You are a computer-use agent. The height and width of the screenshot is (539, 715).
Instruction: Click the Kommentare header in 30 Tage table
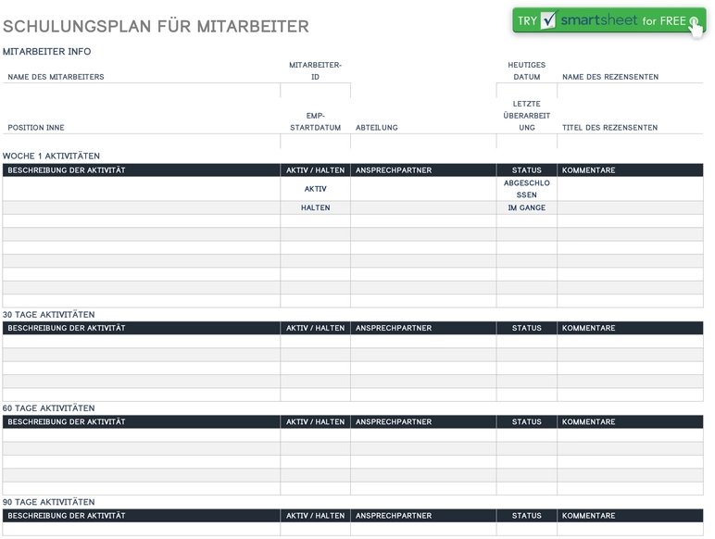point(629,328)
